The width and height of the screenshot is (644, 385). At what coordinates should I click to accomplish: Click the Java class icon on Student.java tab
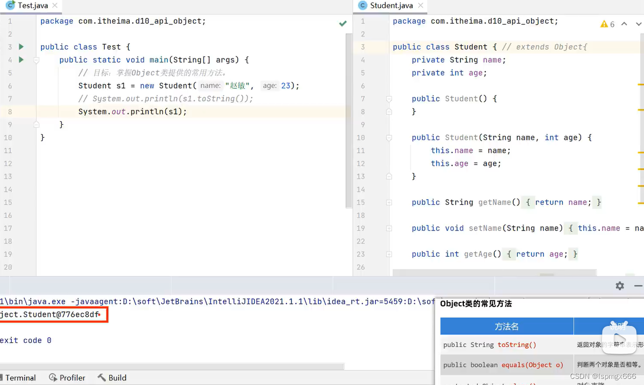point(362,7)
